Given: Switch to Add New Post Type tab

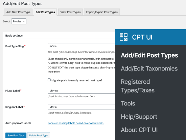Looking at the screenshot, I should [18, 12].
